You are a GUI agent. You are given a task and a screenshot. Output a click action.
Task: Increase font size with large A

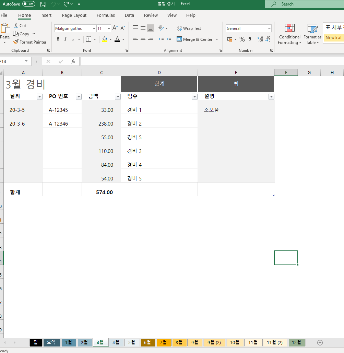(x=115, y=28)
